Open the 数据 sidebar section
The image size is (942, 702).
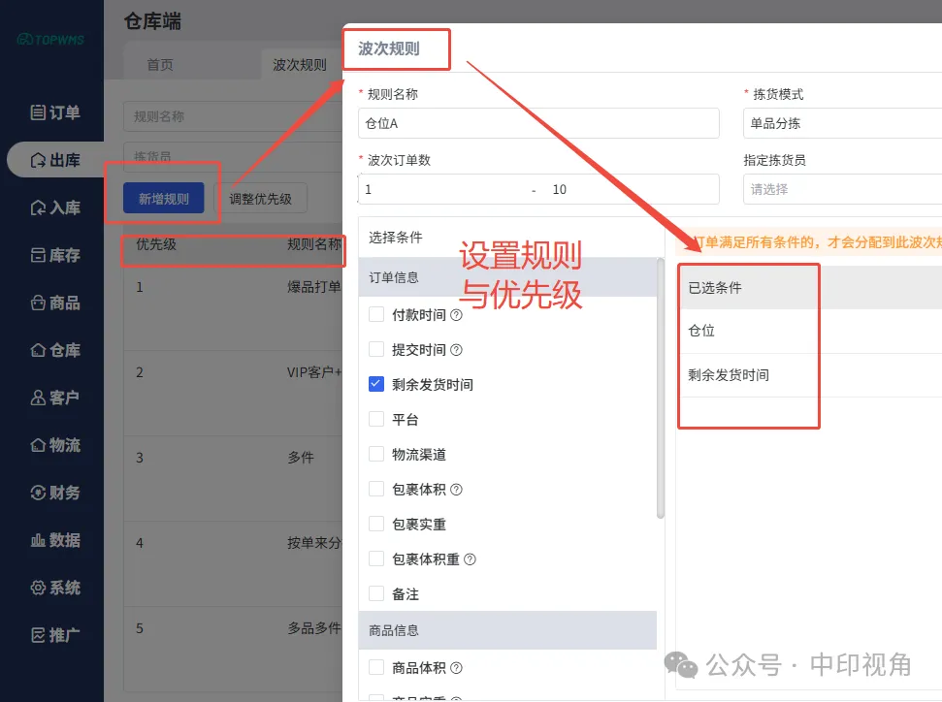pos(54,540)
